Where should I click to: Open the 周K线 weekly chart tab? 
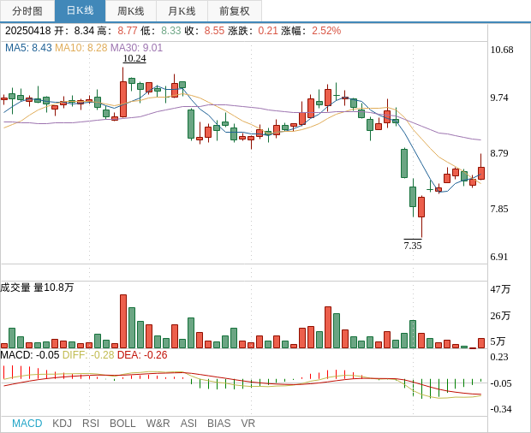(x=130, y=11)
